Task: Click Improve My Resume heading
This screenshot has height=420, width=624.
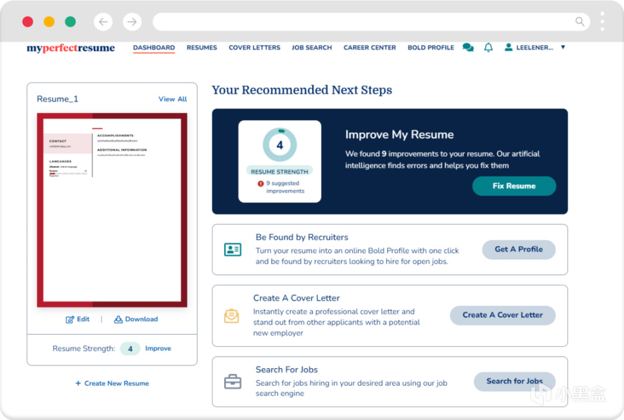Action: click(x=399, y=135)
